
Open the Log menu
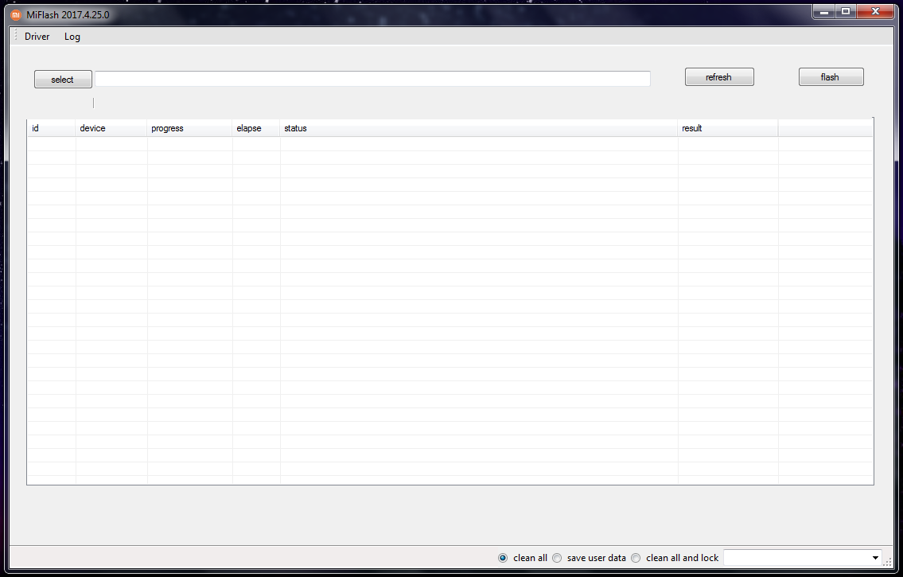72,37
